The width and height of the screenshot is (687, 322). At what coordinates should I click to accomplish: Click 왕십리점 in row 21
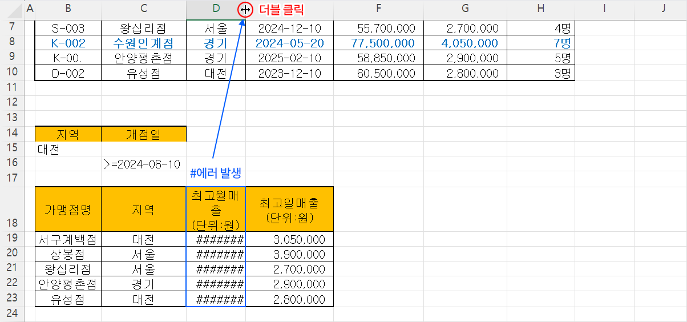(x=68, y=269)
